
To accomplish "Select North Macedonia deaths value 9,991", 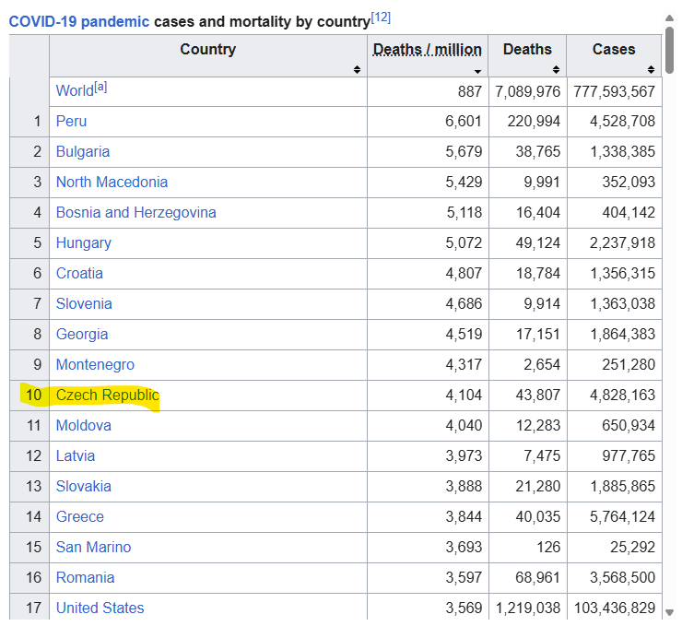I will pyautogui.click(x=542, y=183).
